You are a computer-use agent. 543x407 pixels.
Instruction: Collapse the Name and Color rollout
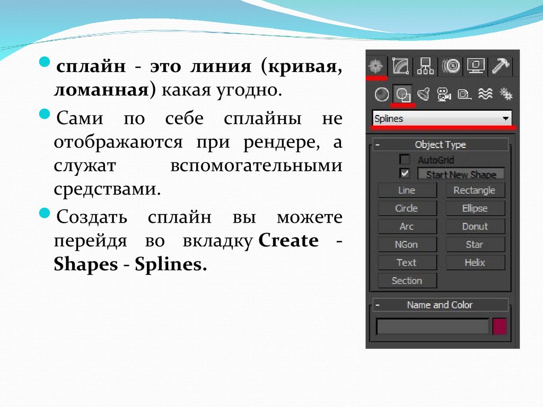[x=440, y=305]
